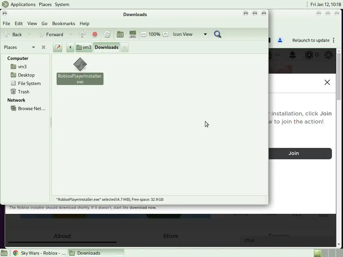Image resolution: width=343 pixels, height=257 pixels.
Task: Open the Bookmarks menu
Action: click(64, 23)
